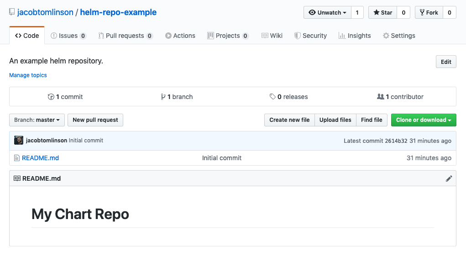This screenshot has width=466, height=256.
Task: Click the graph icon on Insights tab
Action: (342, 36)
